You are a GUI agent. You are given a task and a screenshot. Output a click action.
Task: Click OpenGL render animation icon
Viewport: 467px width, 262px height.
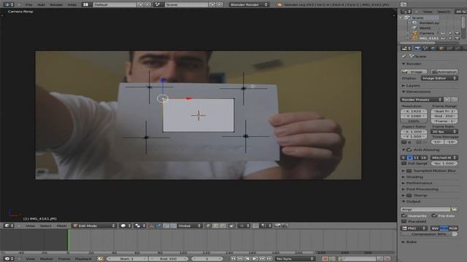coord(285,226)
